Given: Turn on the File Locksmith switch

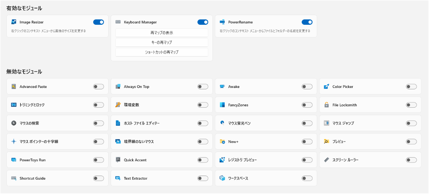Looking at the screenshot, I should [x=411, y=105].
